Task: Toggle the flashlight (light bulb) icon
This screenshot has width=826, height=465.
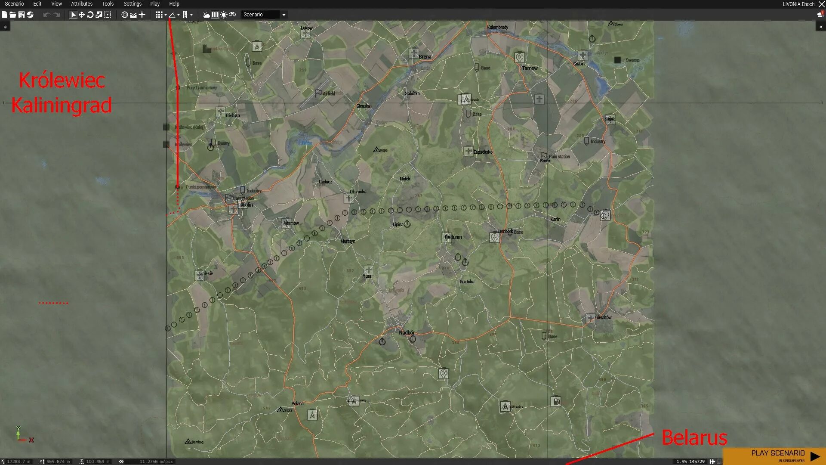Action: coord(224,15)
